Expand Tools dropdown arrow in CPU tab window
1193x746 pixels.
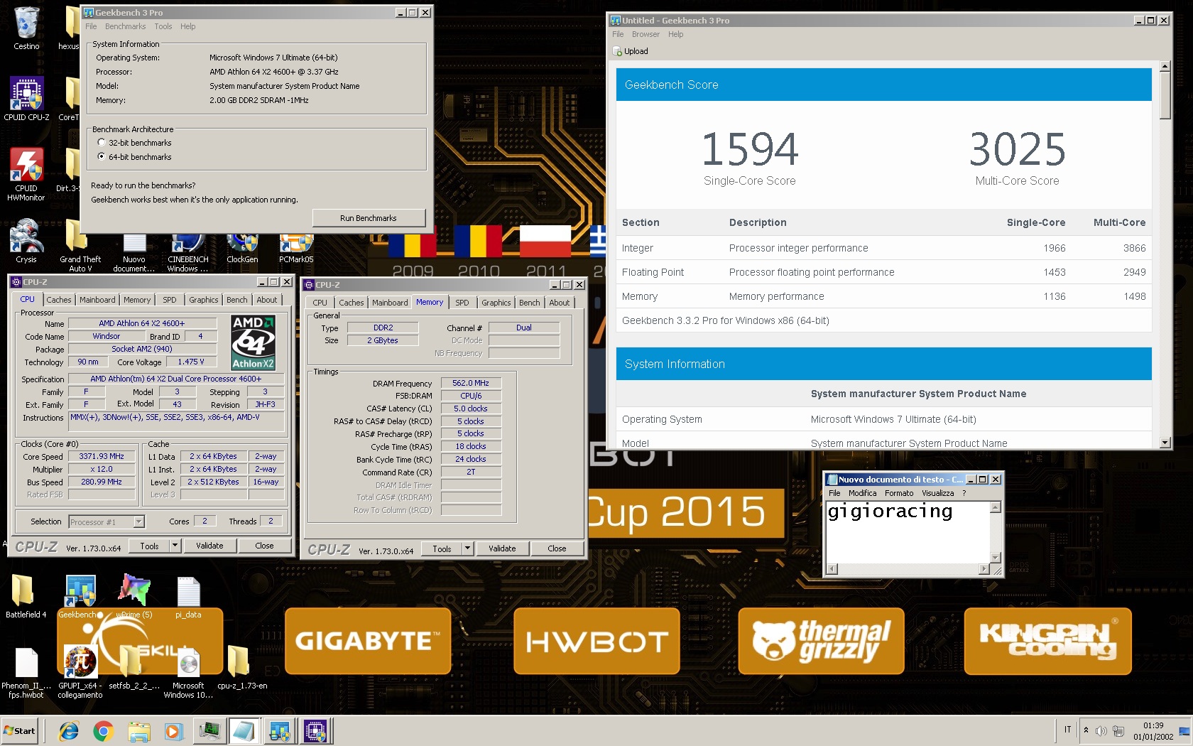[x=175, y=546]
